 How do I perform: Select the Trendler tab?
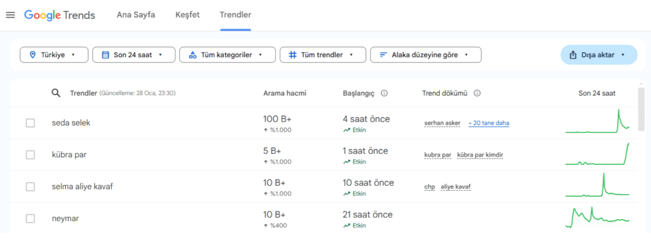(235, 15)
